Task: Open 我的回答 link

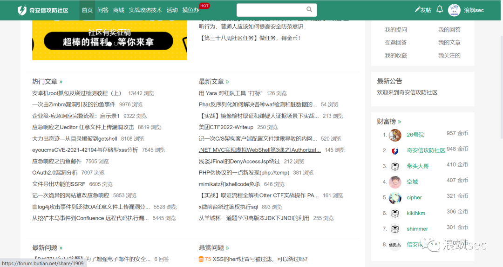Action: coord(449,30)
